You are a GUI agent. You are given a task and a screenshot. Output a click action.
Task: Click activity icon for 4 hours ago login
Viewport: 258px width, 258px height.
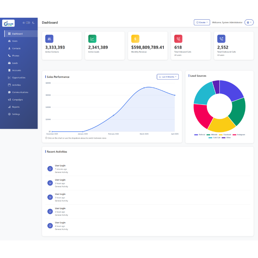(x=50, y=225)
